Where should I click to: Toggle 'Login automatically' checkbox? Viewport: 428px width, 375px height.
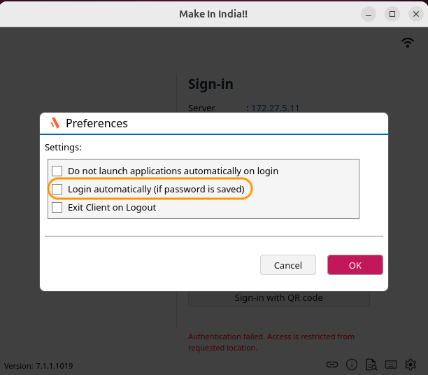(57, 189)
